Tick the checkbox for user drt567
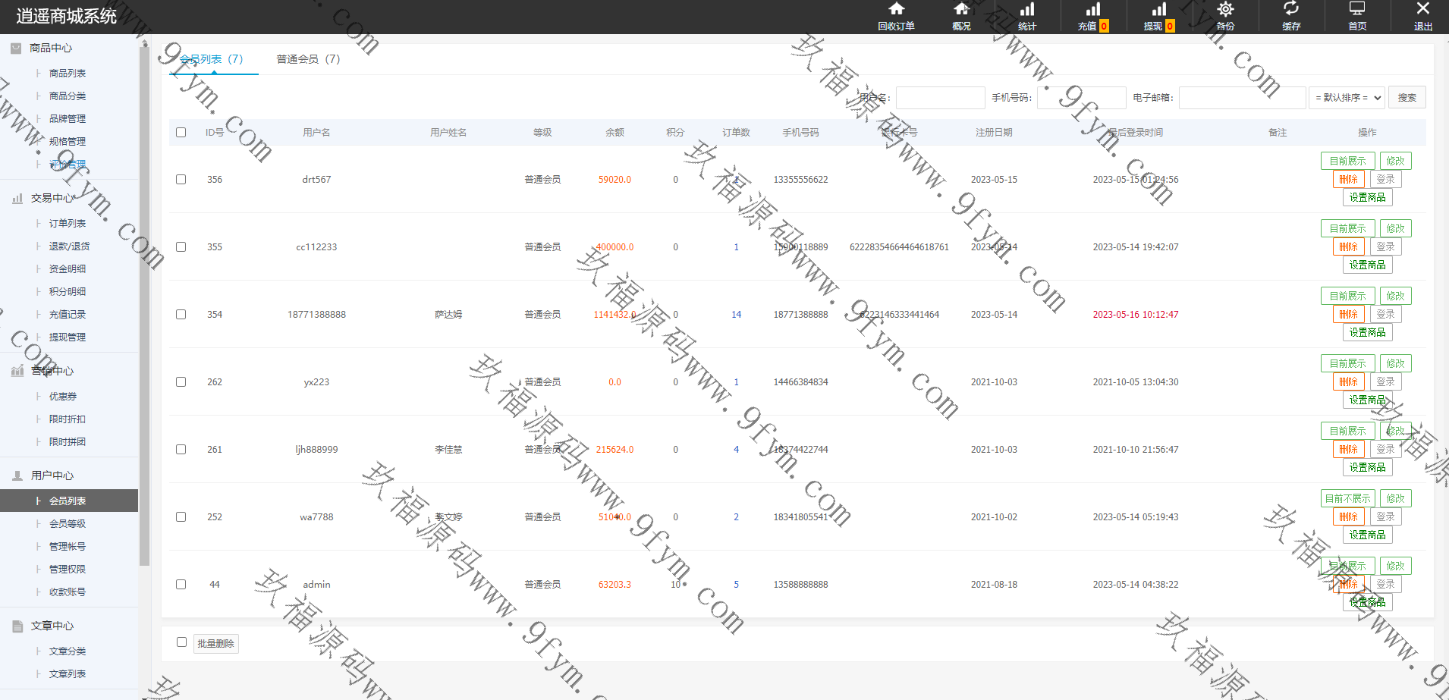This screenshot has width=1449, height=700. click(181, 180)
